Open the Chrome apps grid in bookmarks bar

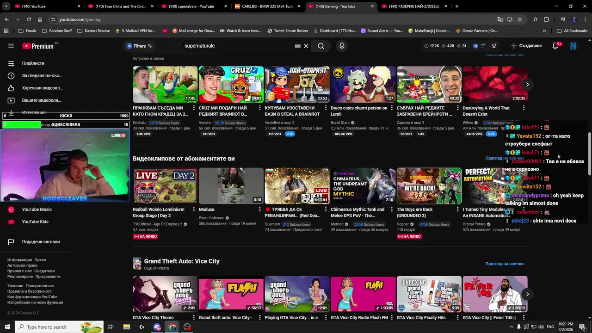6,31
